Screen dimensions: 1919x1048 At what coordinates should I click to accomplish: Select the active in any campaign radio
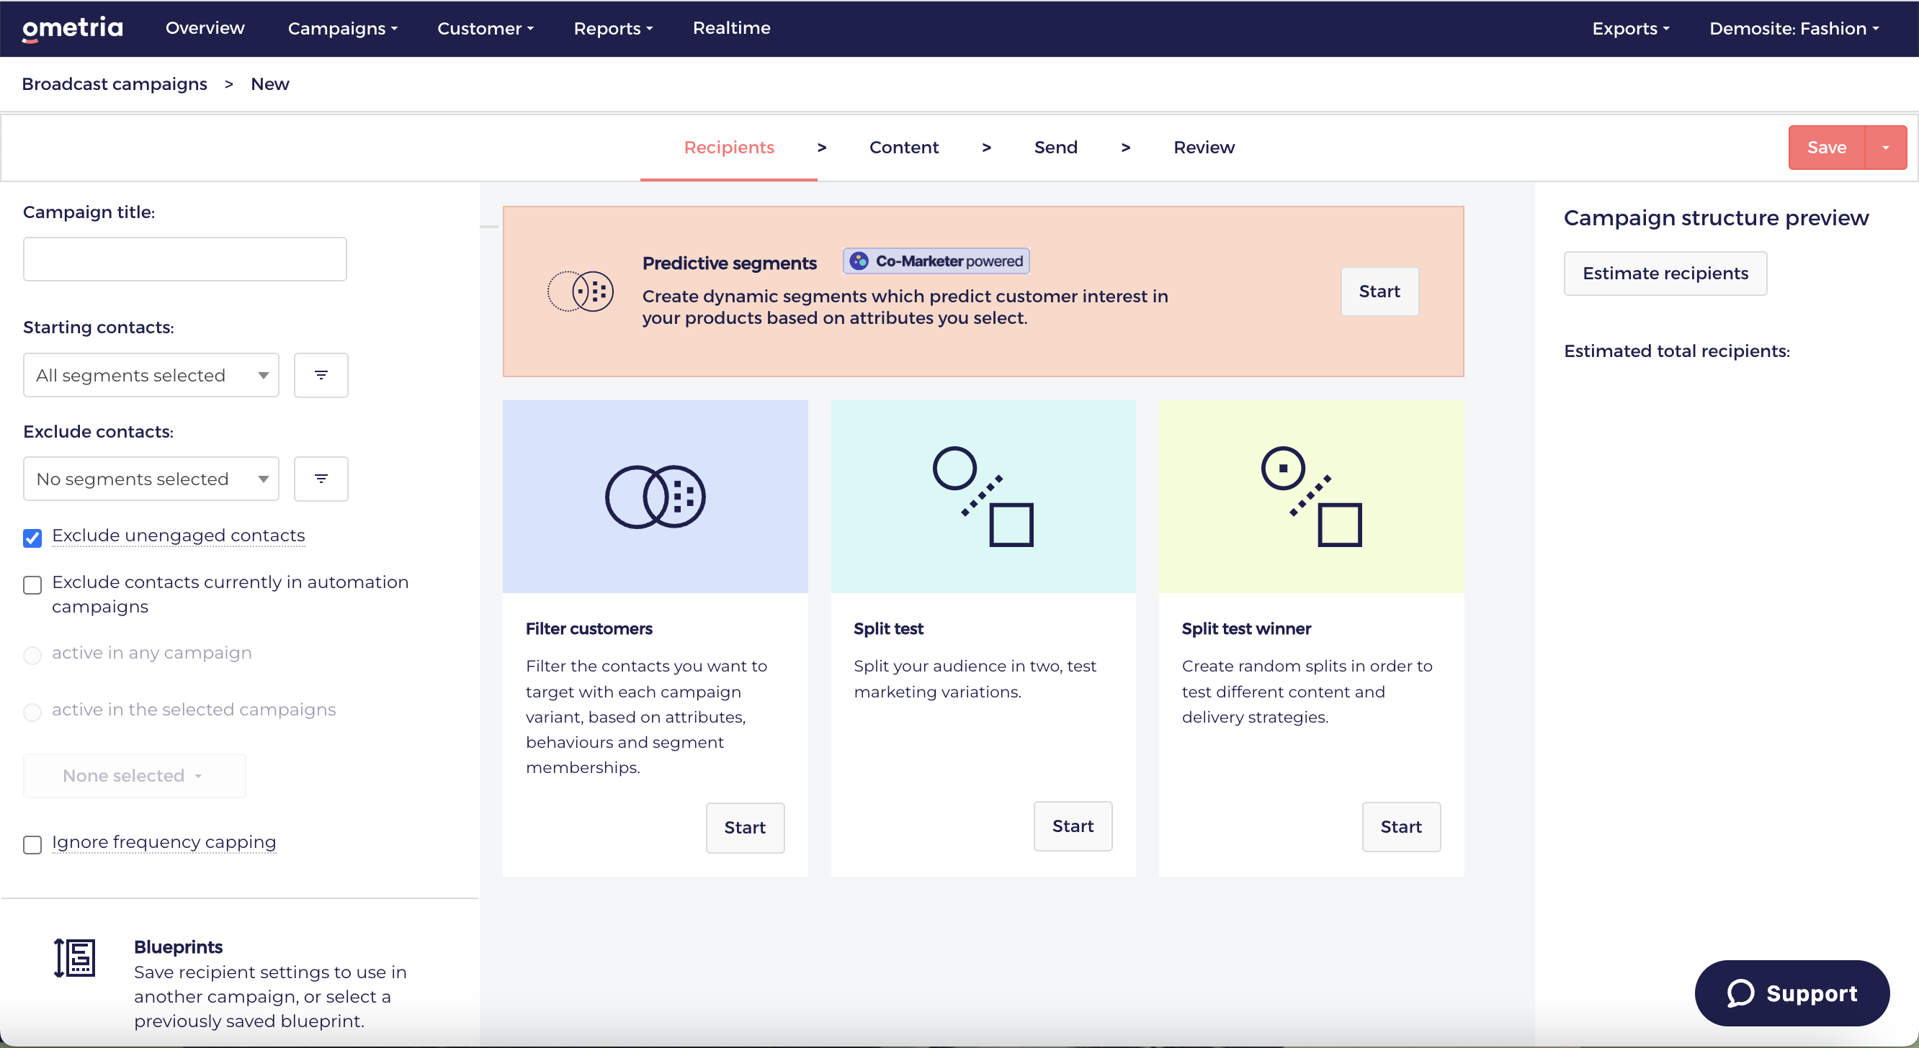click(x=32, y=655)
